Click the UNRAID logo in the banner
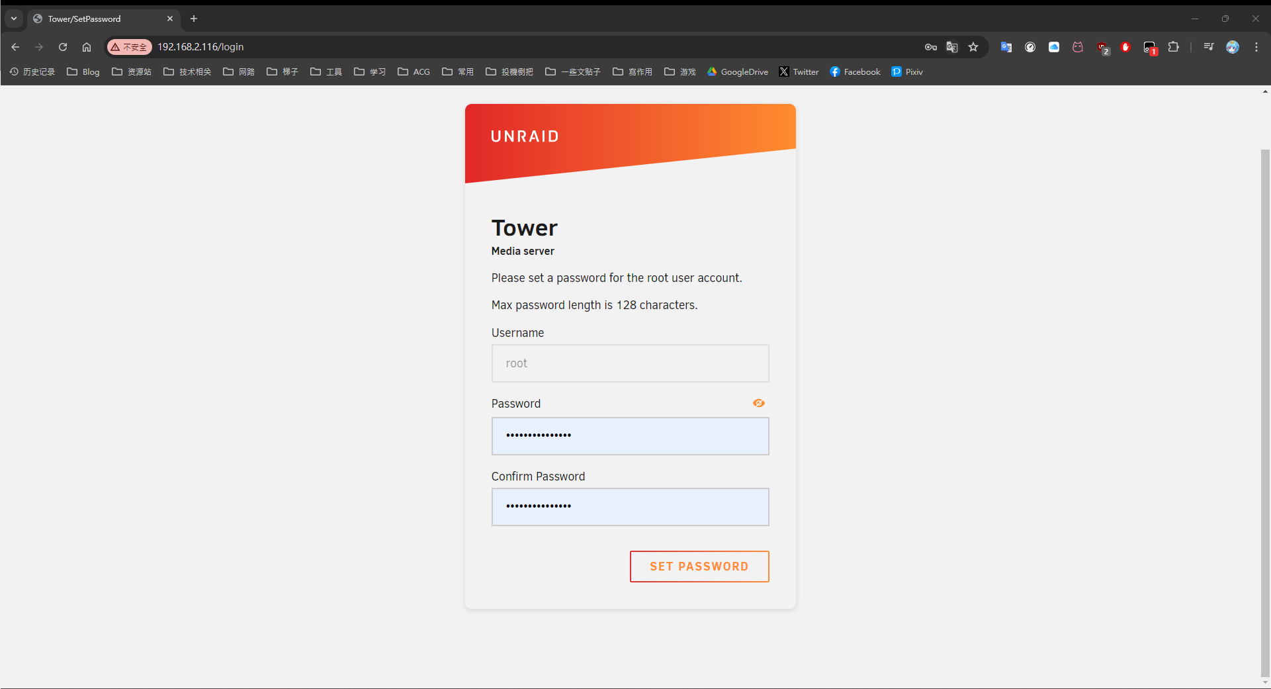Image resolution: width=1271 pixels, height=689 pixels. click(525, 136)
